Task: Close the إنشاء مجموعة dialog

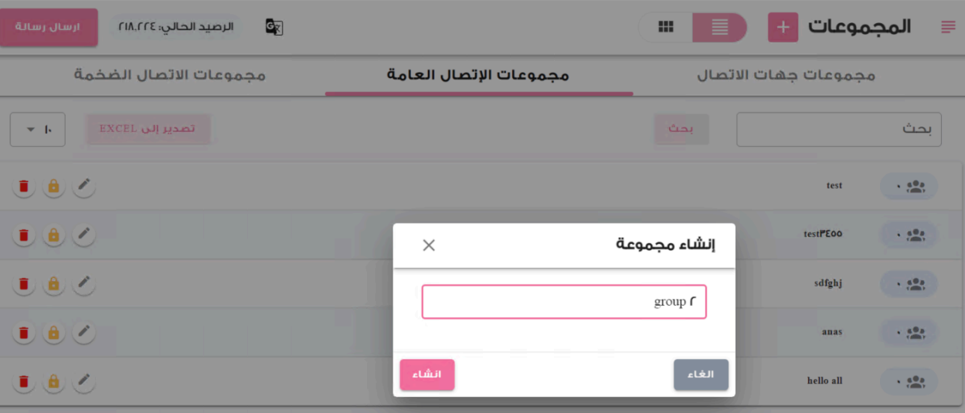Action: click(429, 245)
